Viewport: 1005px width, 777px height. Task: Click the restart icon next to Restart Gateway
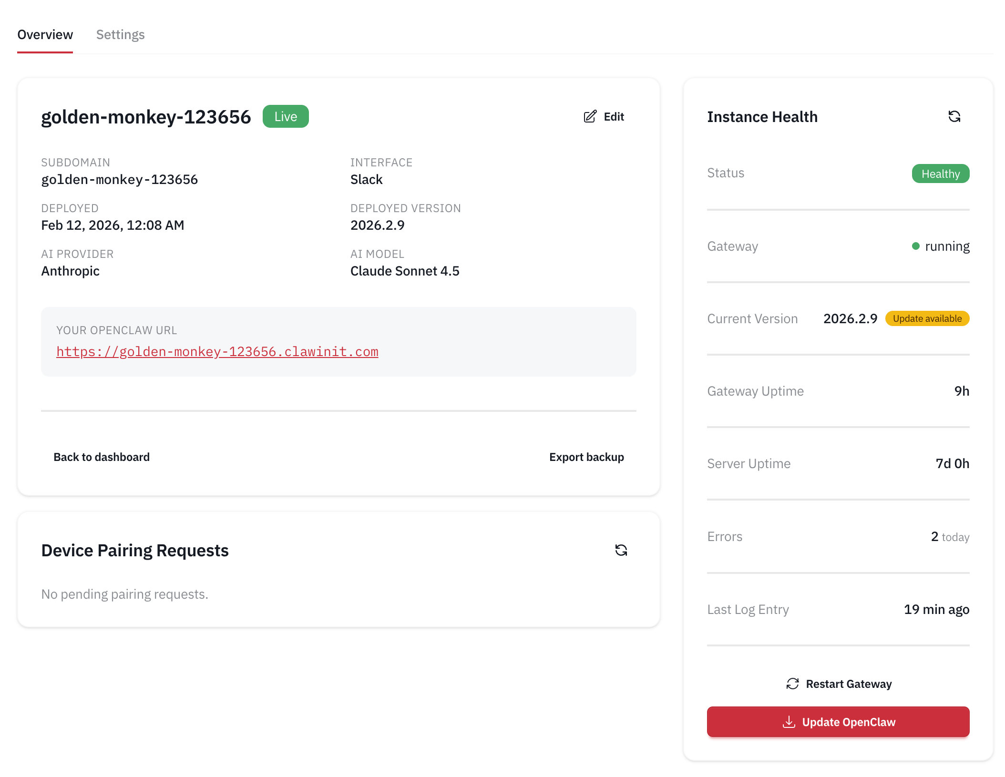pos(792,684)
